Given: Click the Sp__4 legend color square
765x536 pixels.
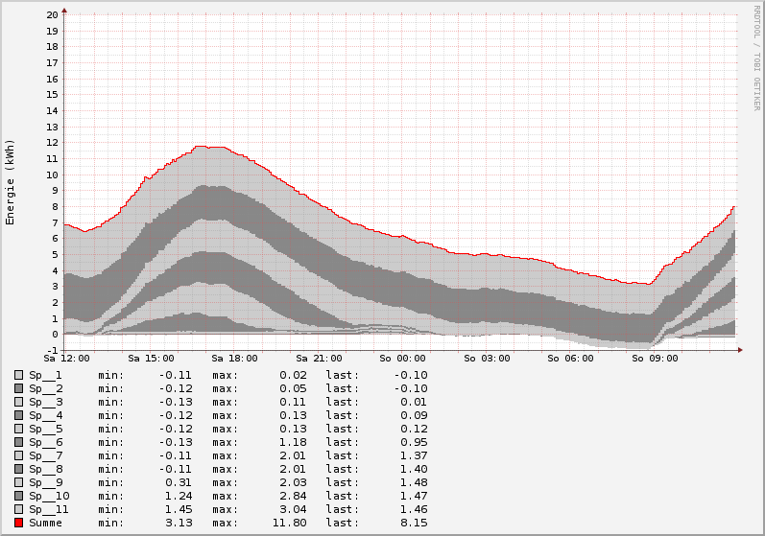Looking at the screenshot, I should point(18,415).
